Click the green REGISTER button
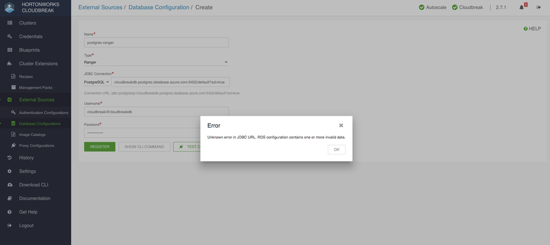 (100, 147)
